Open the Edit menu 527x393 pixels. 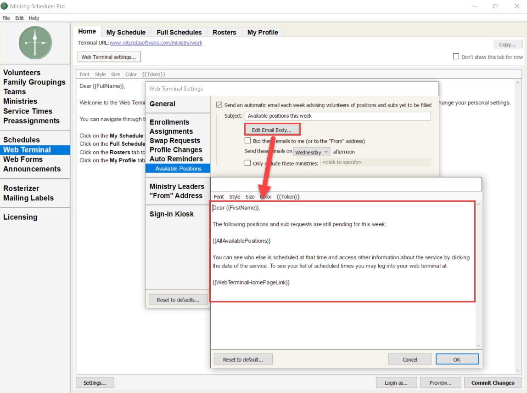pyautogui.click(x=19, y=18)
